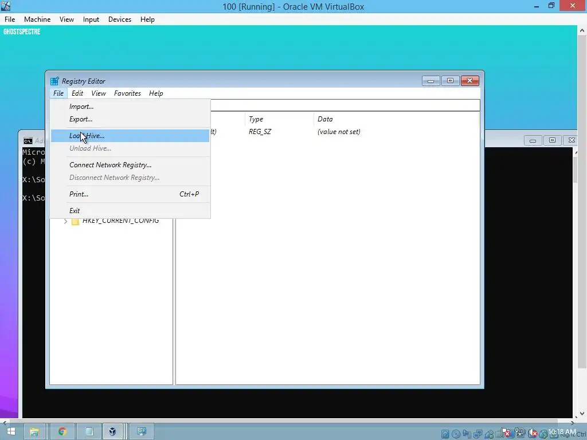The width and height of the screenshot is (587, 440).
Task: Open the Notepad taskbar icon
Action: coord(89,431)
